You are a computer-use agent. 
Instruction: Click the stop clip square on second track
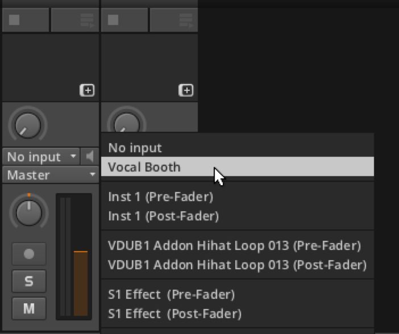(113, 20)
